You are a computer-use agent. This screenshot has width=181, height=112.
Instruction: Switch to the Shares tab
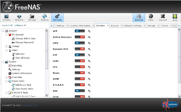(165, 26)
